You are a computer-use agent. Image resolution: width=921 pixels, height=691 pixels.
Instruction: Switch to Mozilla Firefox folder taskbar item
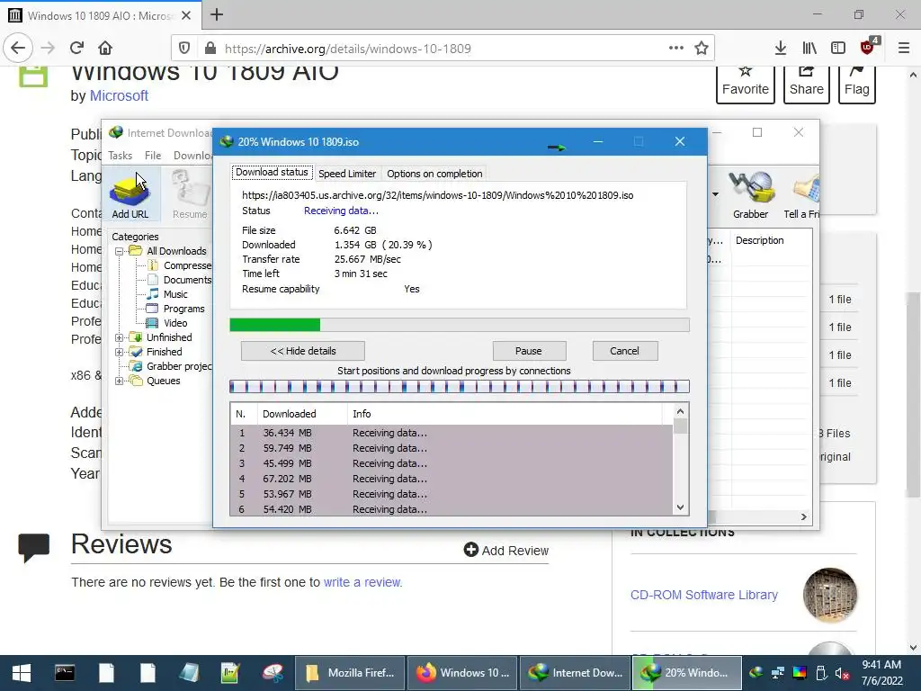click(350, 673)
